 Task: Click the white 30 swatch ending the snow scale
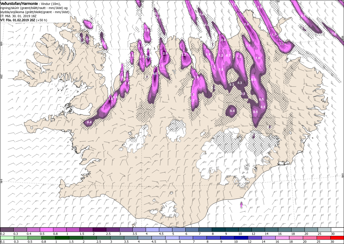coord(337,230)
